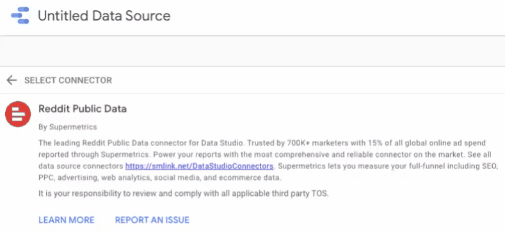The width and height of the screenshot is (505, 233).
Task: Click the "Power your reports" sentence
Action: tap(309, 154)
